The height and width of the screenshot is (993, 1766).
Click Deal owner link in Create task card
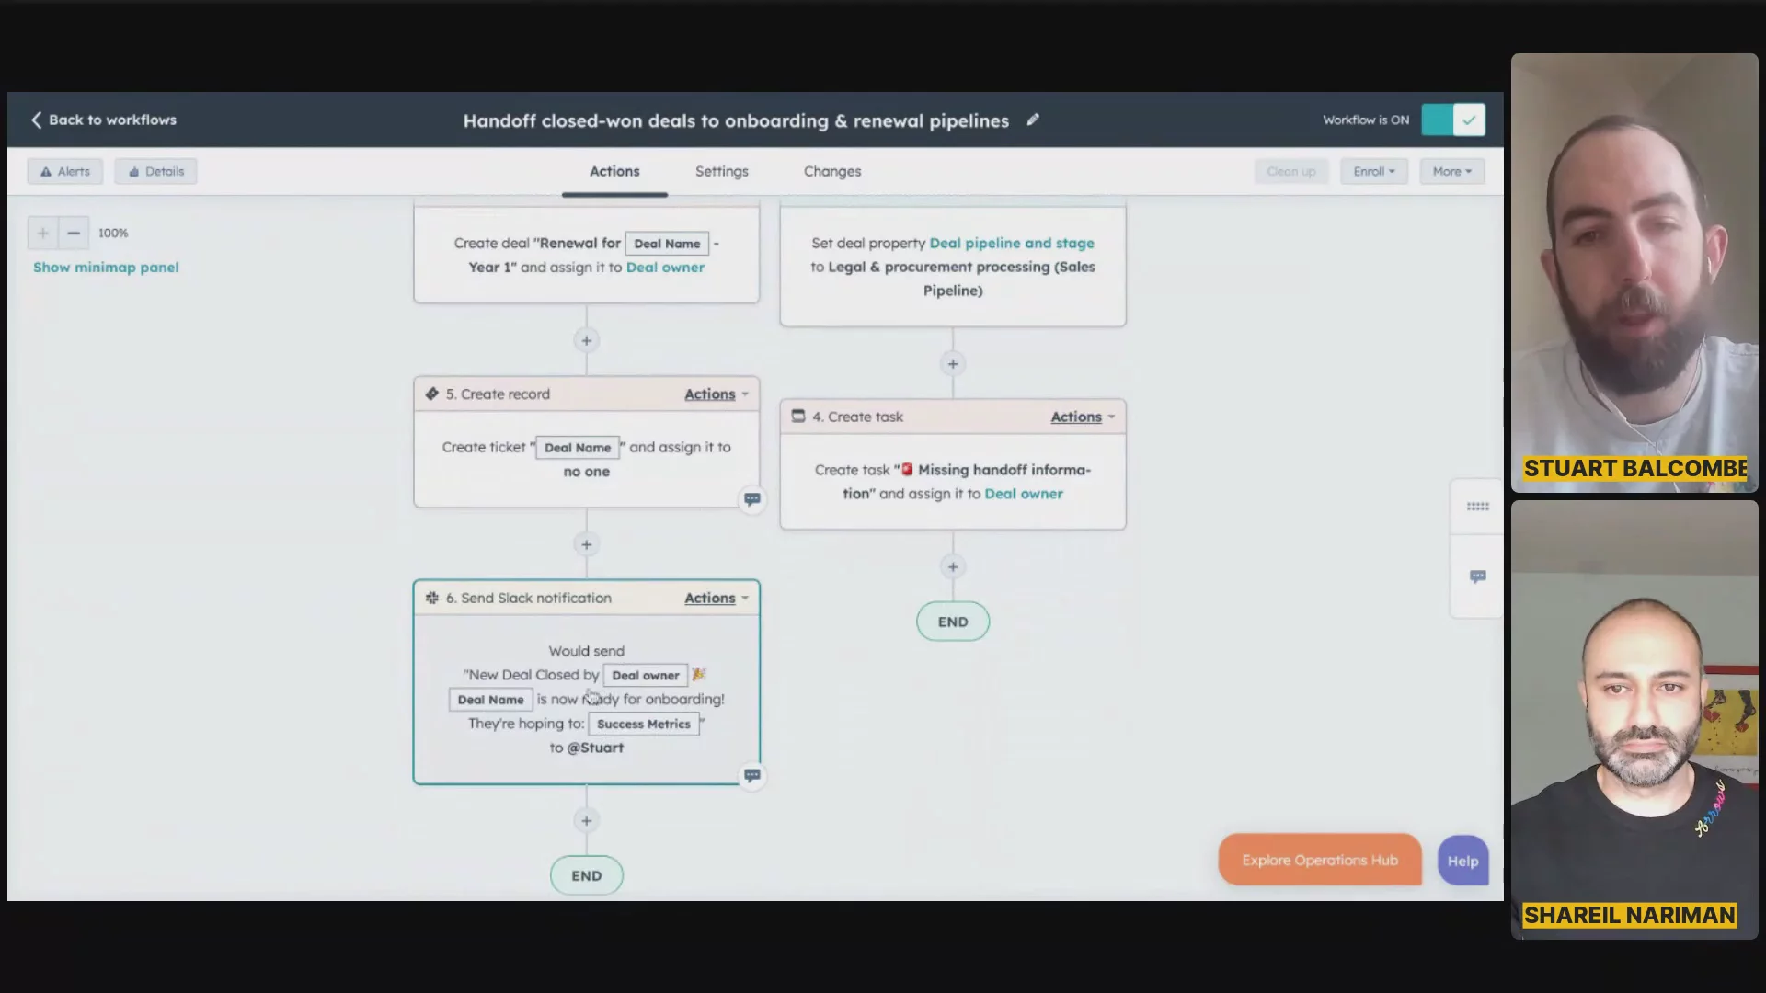[x=1024, y=494]
